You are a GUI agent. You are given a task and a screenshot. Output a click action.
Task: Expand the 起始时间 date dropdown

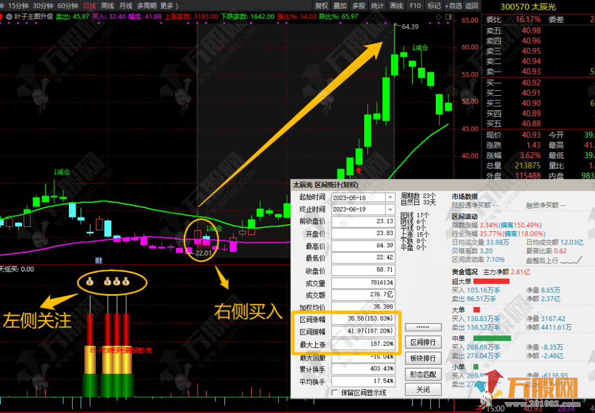click(x=390, y=197)
